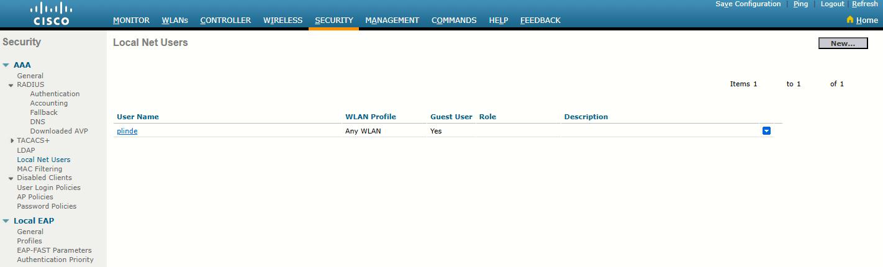Expand the TACACS+ tree arrow
883x267 pixels.
coord(12,141)
